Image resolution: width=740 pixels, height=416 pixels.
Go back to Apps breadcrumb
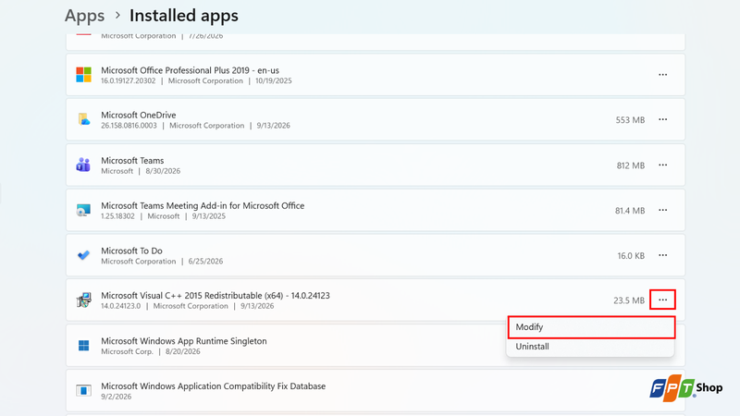(x=84, y=16)
